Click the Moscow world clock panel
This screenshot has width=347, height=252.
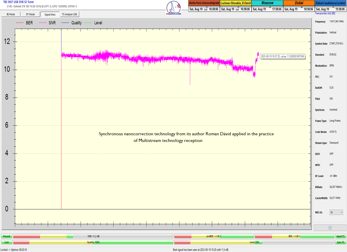click(267, 6)
